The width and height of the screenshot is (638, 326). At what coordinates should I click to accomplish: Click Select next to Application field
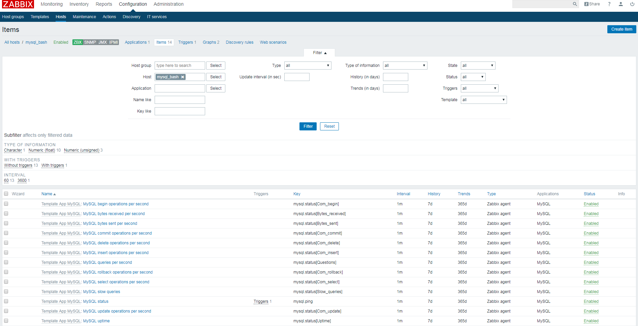click(x=216, y=88)
